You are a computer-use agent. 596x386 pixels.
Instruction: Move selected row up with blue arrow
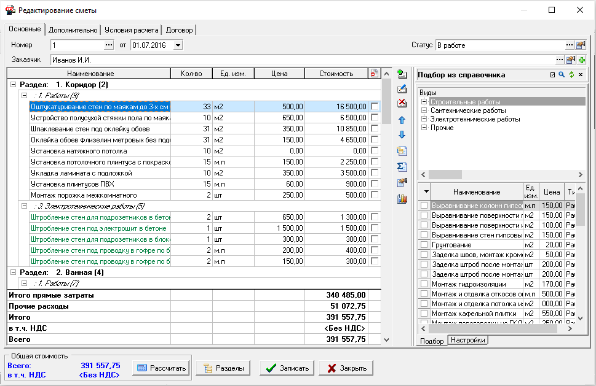click(402, 120)
